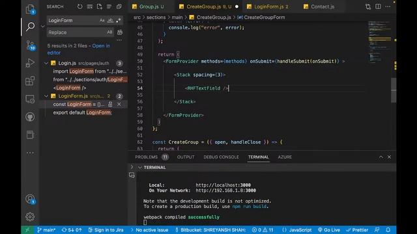Open new search editor icon
Viewport: 417px width, 234px height.
coord(100,6)
